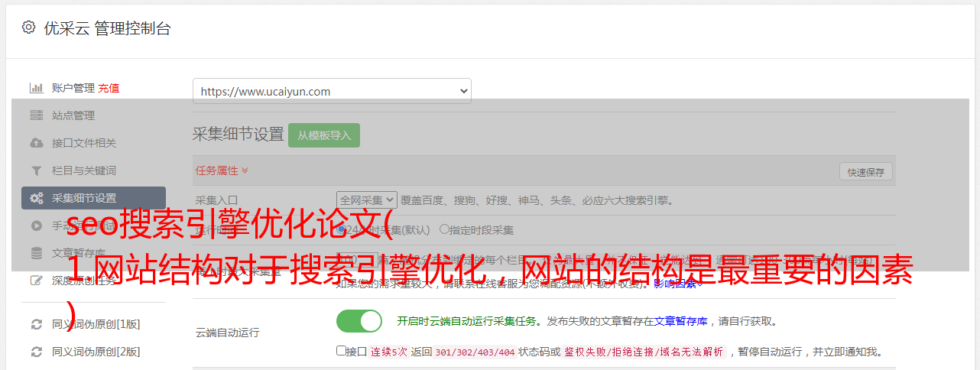
Task: Toggle the 云端自动运行 switch
Action: [x=359, y=321]
